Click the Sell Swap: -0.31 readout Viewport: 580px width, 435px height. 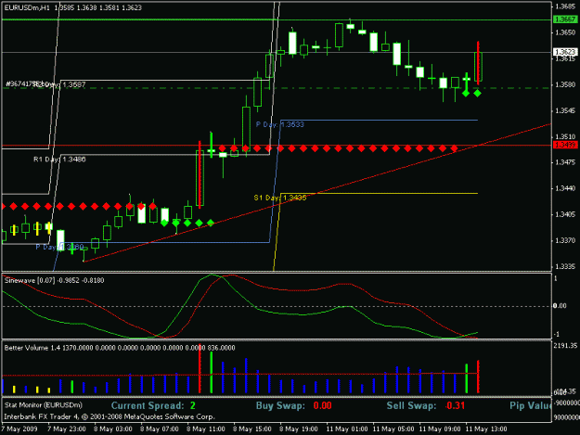pos(425,406)
